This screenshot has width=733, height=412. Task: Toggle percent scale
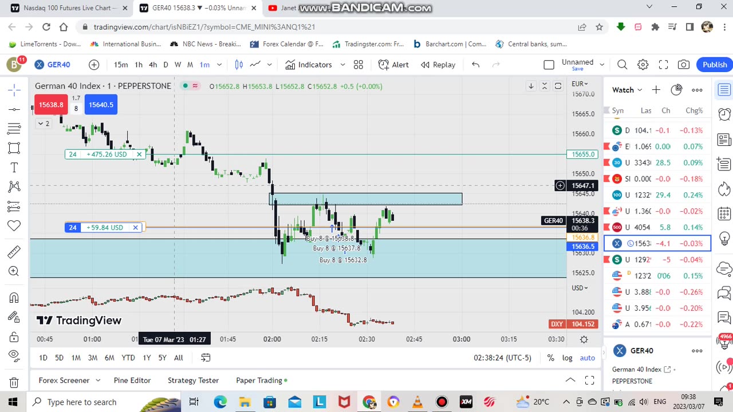coord(550,358)
